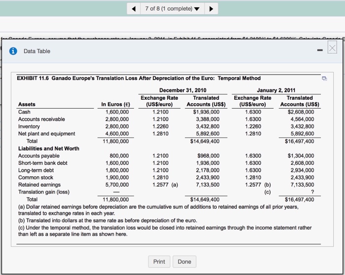Select the Translation gain (loss) label
The height and width of the screenshot is (275, 345).
[44, 192]
